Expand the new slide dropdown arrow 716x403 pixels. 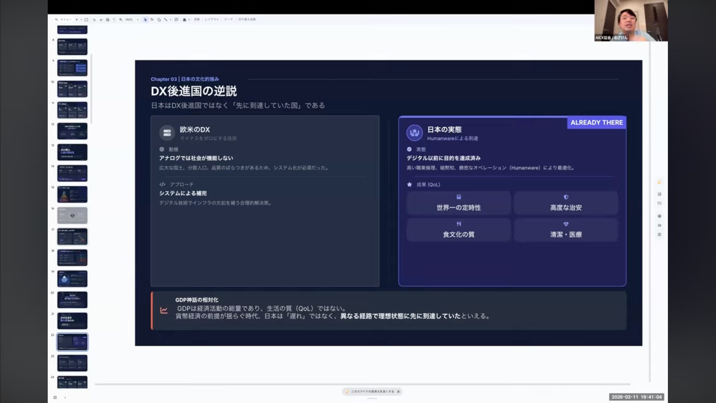pyautogui.click(x=81, y=20)
